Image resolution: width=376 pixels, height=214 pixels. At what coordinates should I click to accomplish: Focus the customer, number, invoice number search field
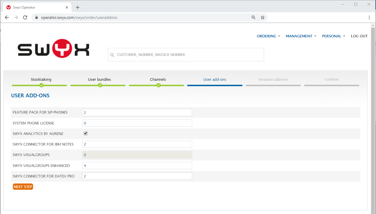coord(186,54)
